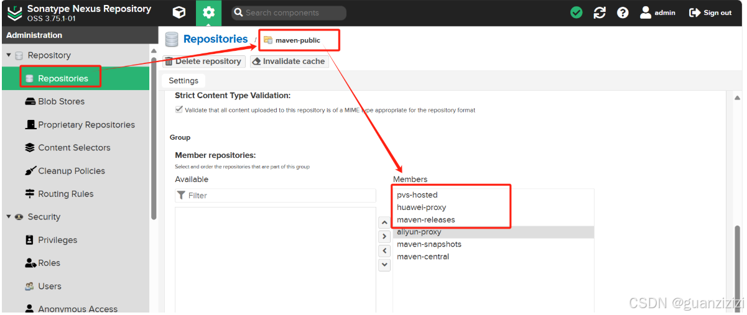
Task: Open Repositories in the sidebar
Action: (75, 78)
